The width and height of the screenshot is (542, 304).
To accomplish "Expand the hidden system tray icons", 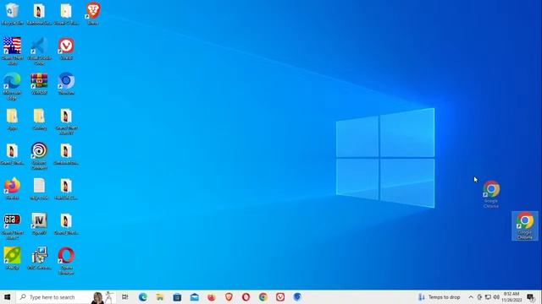I will 471,296.
